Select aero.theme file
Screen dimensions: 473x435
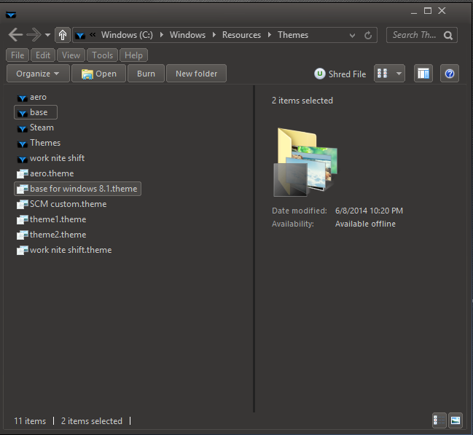[45, 173]
